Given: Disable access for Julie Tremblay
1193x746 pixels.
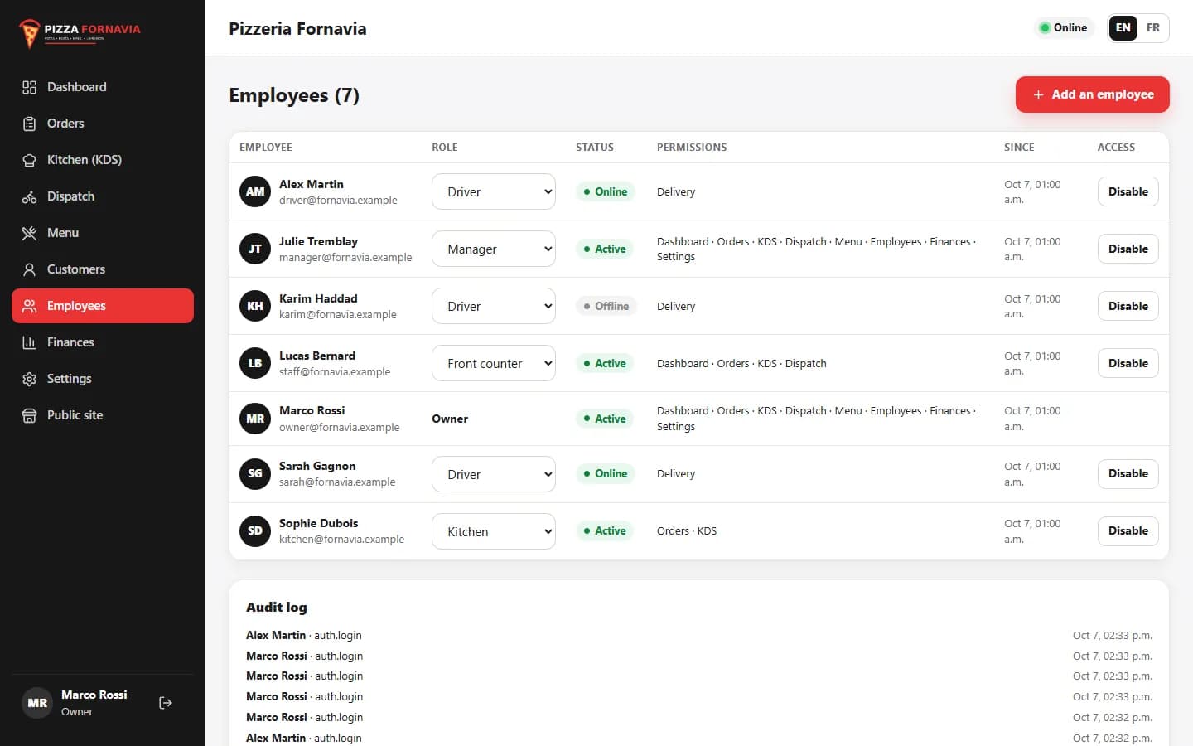Looking at the screenshot, I should [1128, 249].
